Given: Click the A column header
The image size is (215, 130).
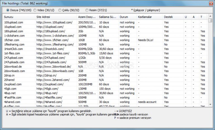Looking at the screenshot, I should (195, 17).
